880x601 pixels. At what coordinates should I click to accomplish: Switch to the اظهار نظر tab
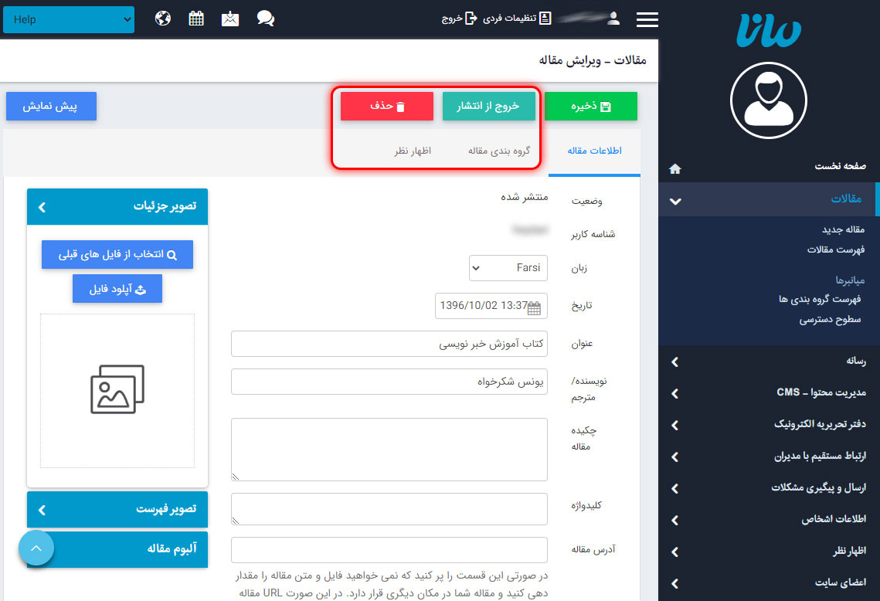point(413,152)
